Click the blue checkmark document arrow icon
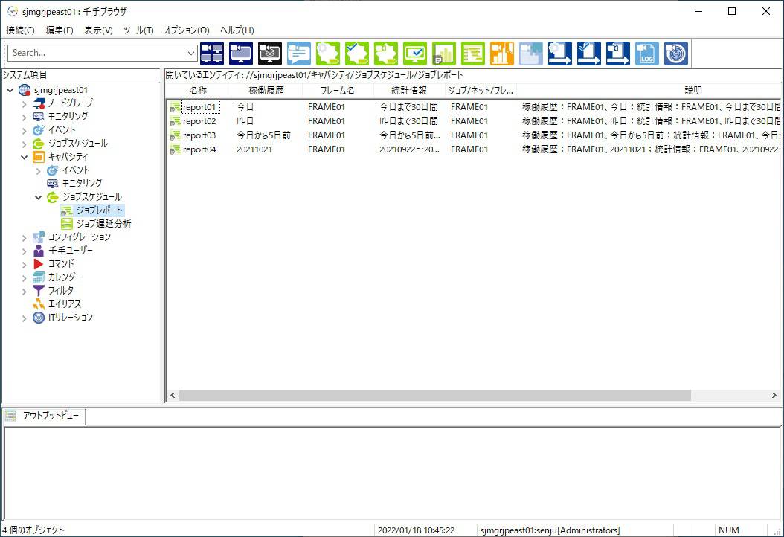The image size is (784, 537). coord(589,54)
